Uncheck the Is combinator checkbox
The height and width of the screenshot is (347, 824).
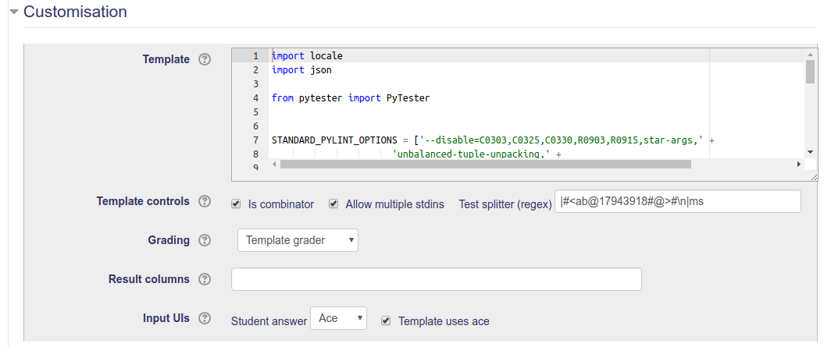[236, 204]
